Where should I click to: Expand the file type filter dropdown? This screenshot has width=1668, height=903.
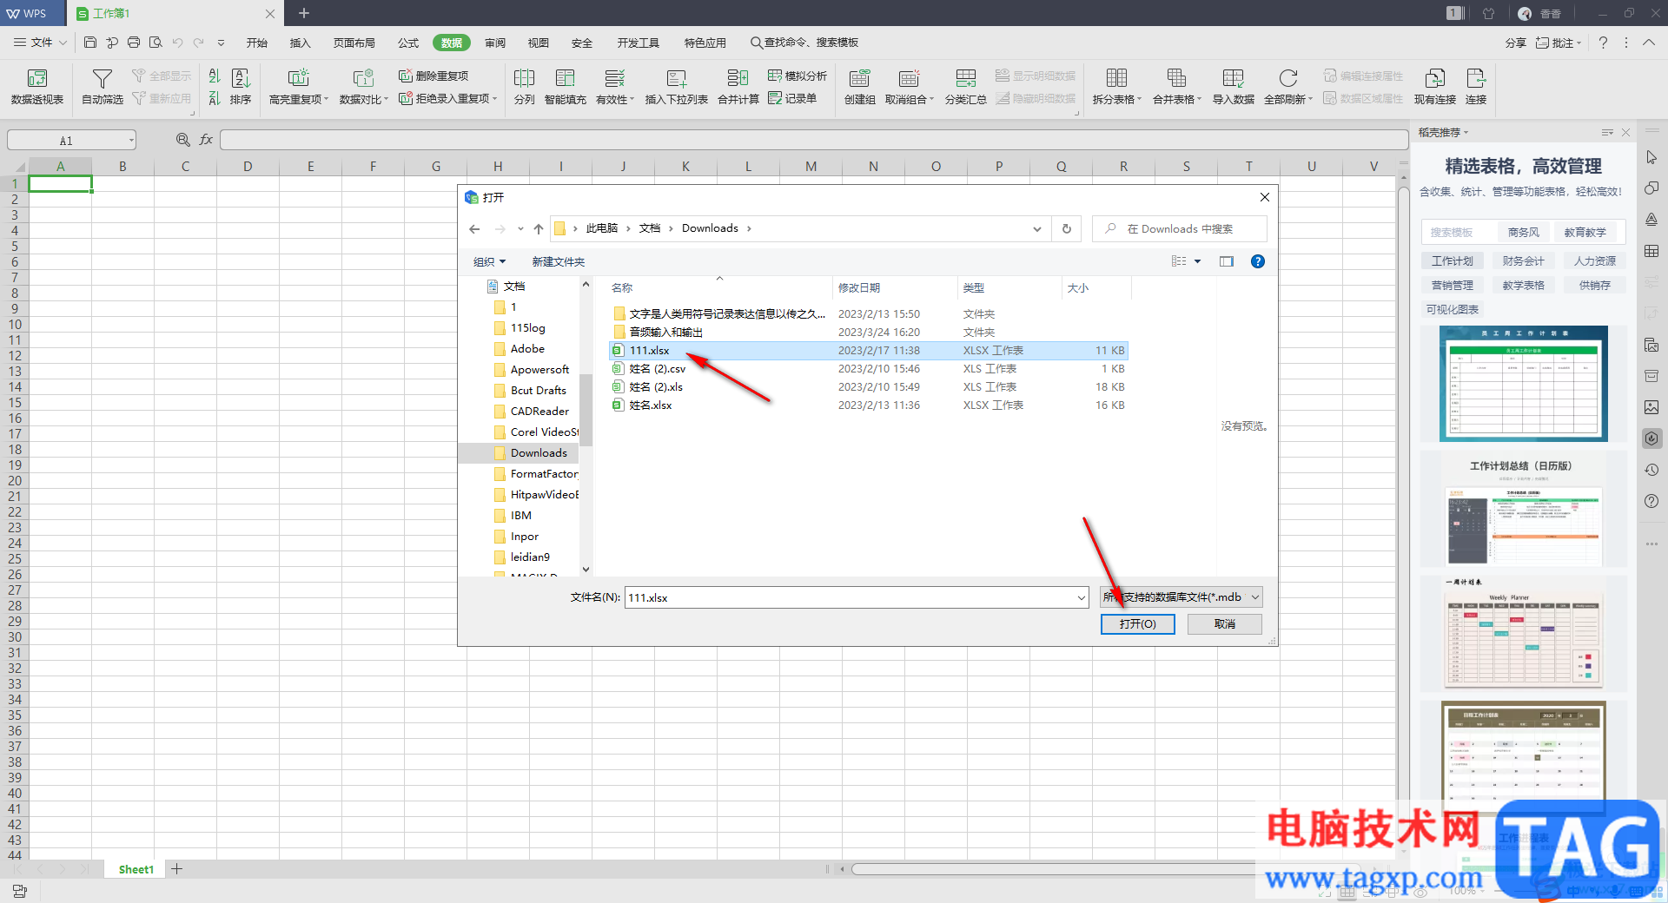(1255, 597)
